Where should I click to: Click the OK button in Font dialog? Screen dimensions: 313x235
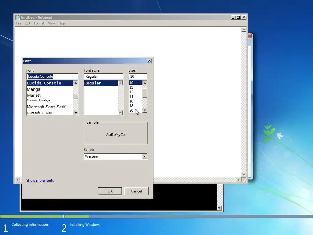pyautogui.click(x=110, y=191)
